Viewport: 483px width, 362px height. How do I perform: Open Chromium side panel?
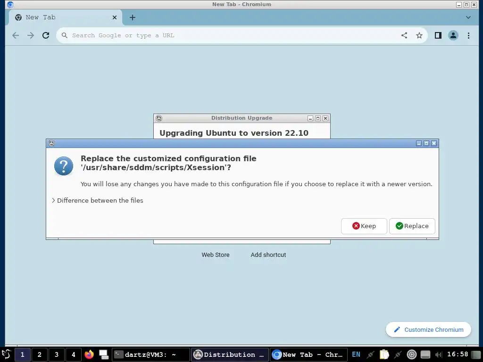[438, 35]
